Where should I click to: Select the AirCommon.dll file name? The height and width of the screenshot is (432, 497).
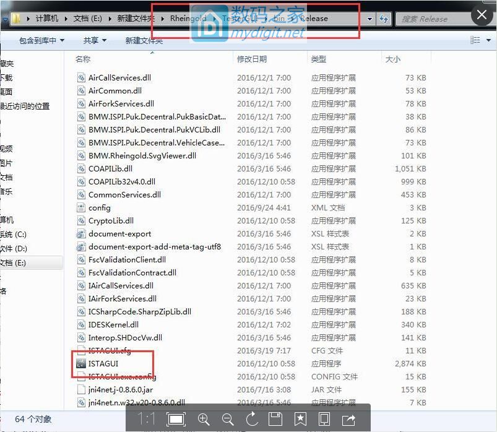pos(115,90)
